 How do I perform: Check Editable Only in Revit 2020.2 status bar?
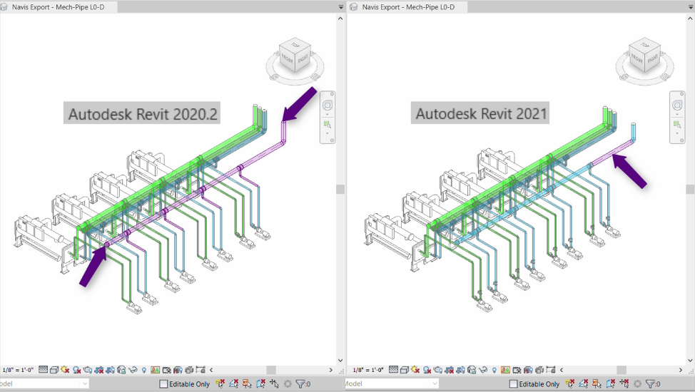[163, 383]
